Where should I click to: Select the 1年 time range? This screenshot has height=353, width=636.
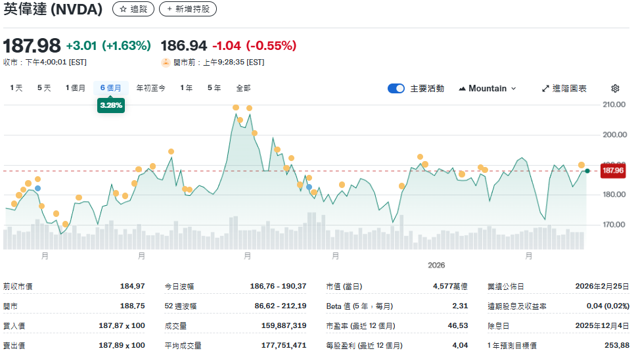(187, 88)
